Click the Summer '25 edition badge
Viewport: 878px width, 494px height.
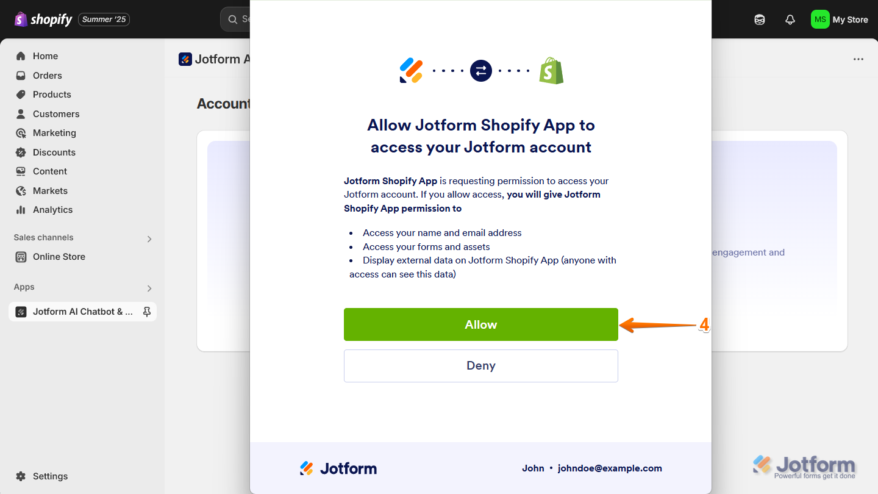coord(104,20)
